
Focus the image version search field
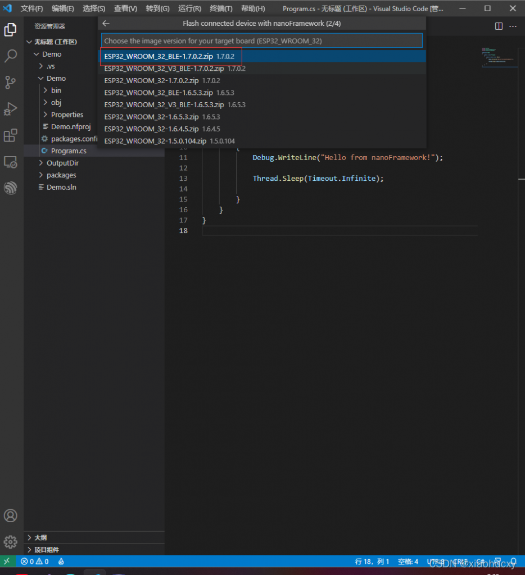(262, 40)
